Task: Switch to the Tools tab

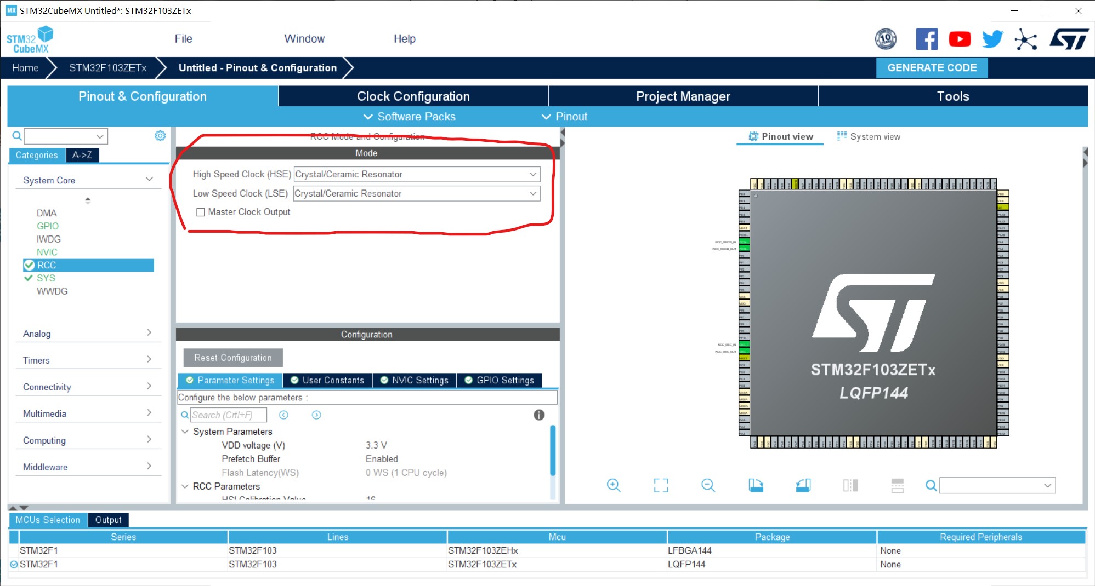Action: pyautogui.click(x=953, y=96)
